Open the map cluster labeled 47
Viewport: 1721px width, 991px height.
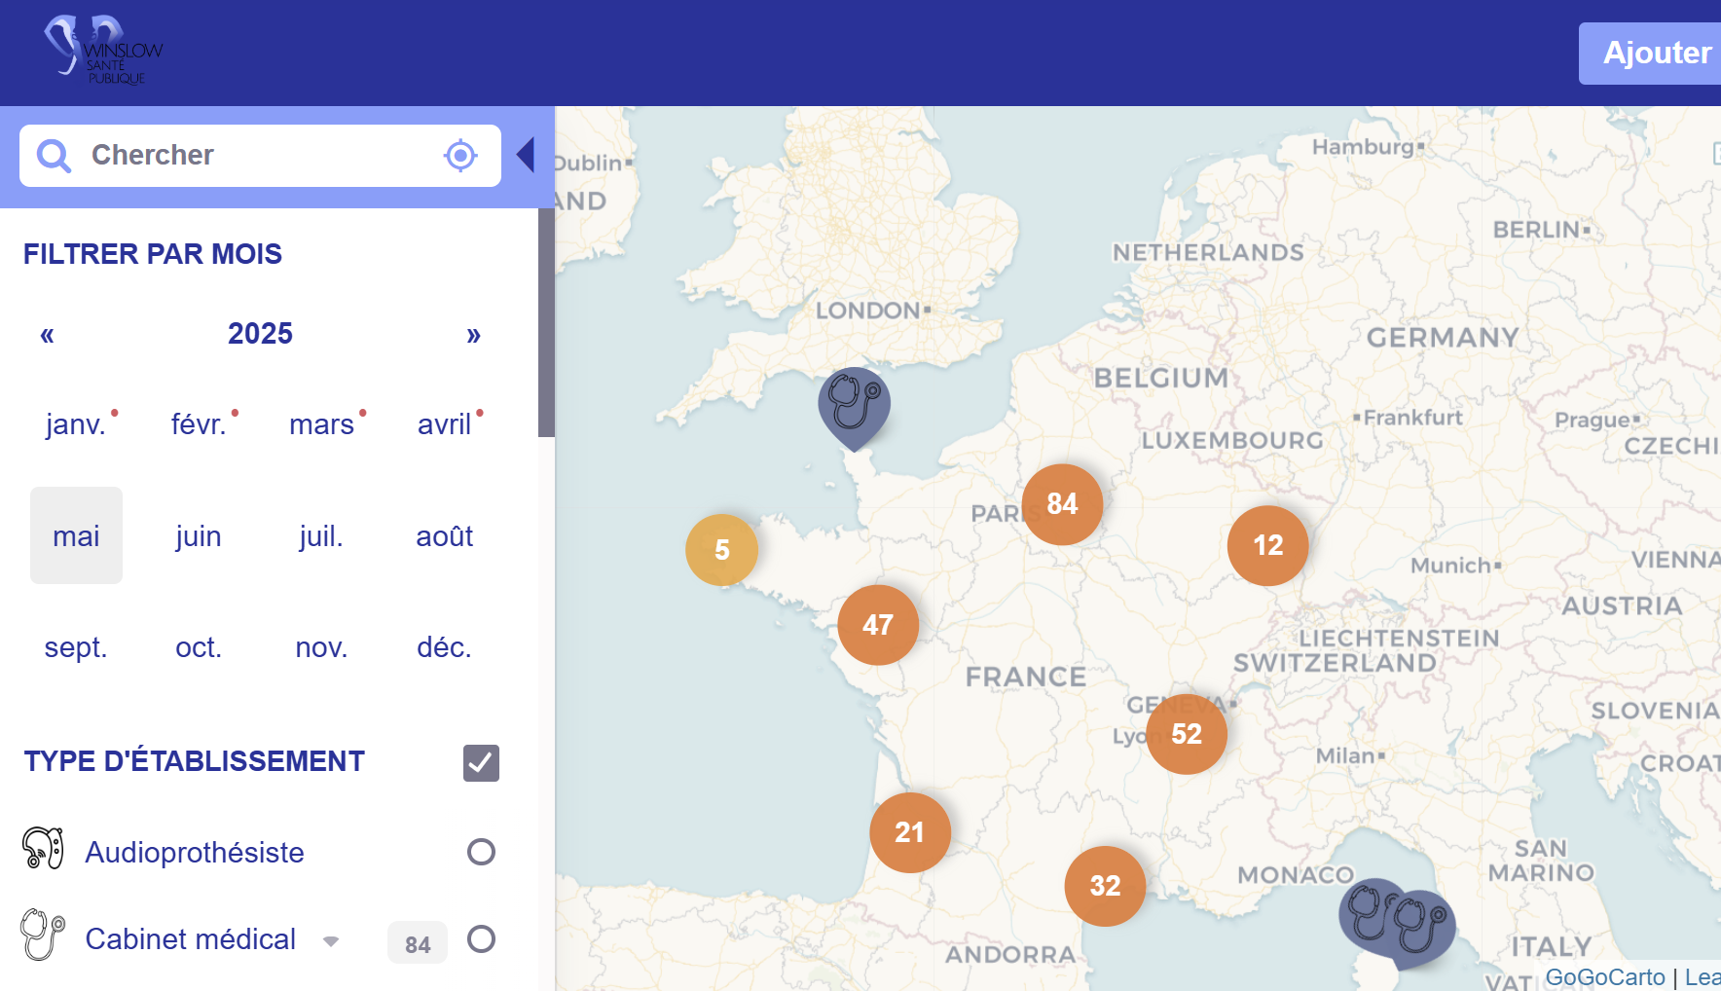(x=878, y=625)
